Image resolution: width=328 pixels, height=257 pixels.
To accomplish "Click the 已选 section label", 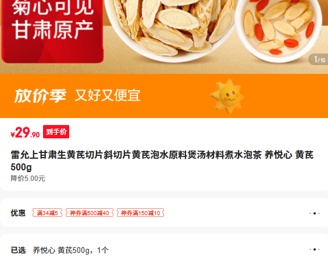I will coord(18,250).
